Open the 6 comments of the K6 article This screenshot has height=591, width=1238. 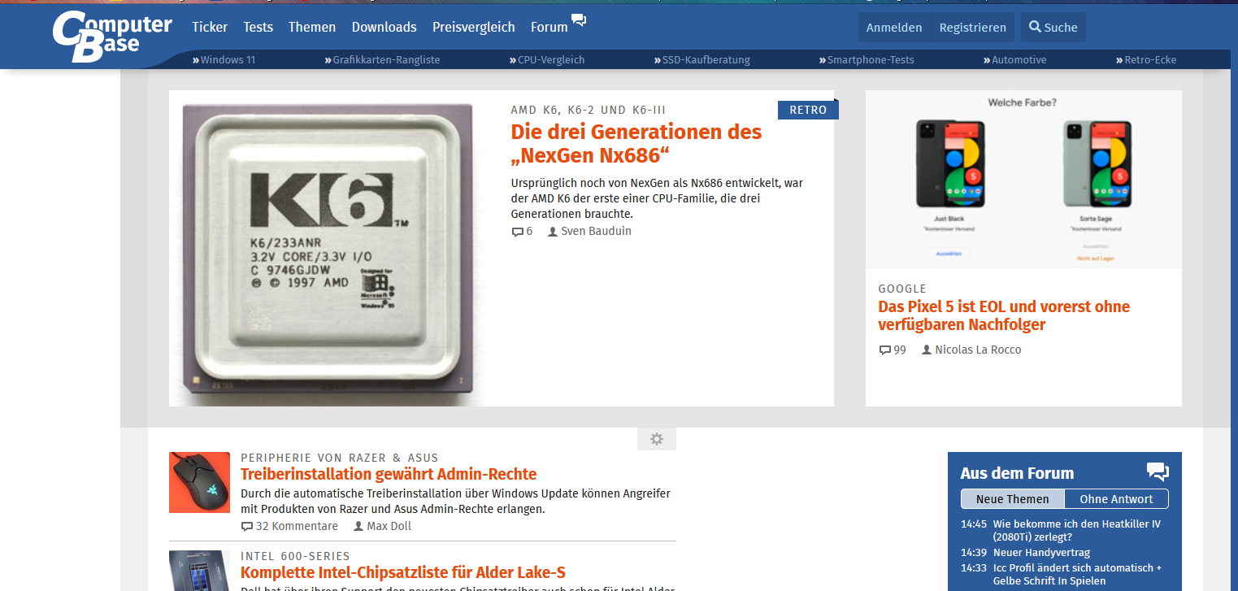coord(522,231)
